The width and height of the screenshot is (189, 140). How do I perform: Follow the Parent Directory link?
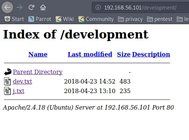click(x=38, y=72)
